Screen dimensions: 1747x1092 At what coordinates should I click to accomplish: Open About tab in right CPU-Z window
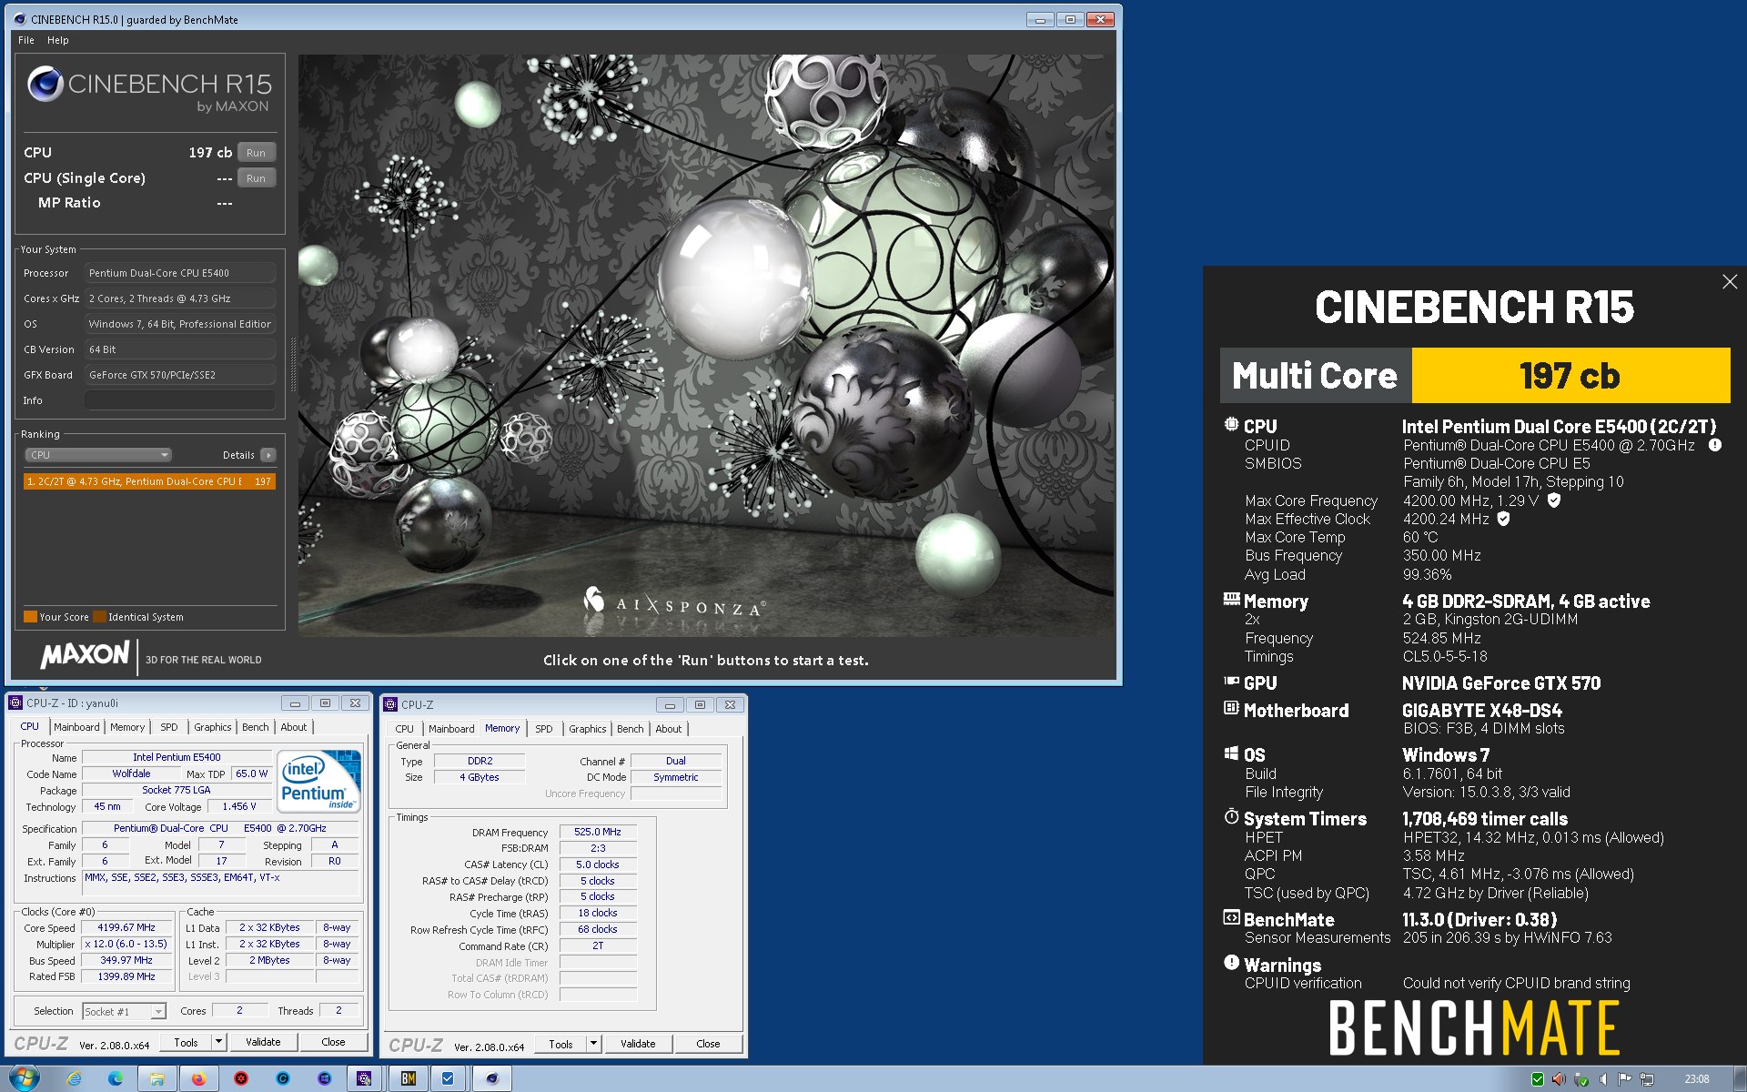(669, 729)
